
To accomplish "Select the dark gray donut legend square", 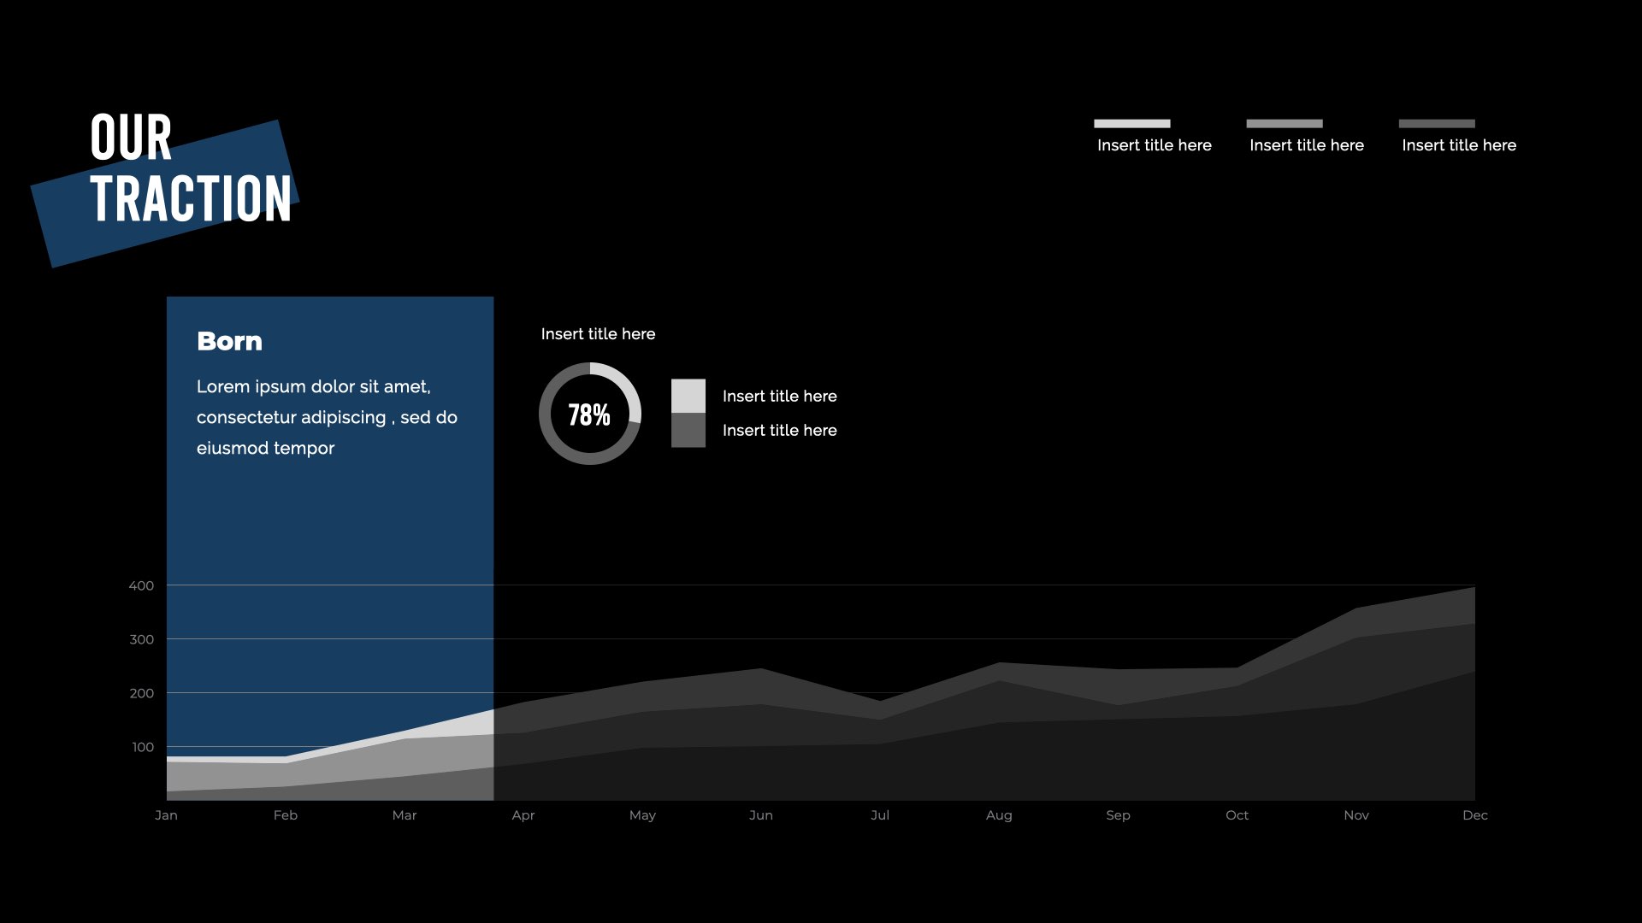I will [688, 430].
